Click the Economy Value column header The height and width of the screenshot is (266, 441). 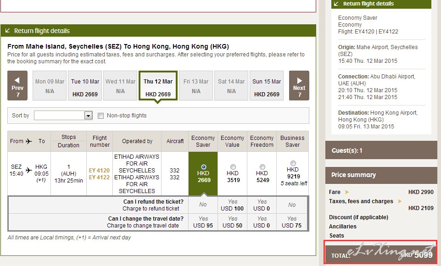click(x=232, y=141)
